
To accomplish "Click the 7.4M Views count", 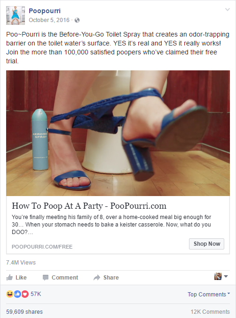I will point(21,263).
